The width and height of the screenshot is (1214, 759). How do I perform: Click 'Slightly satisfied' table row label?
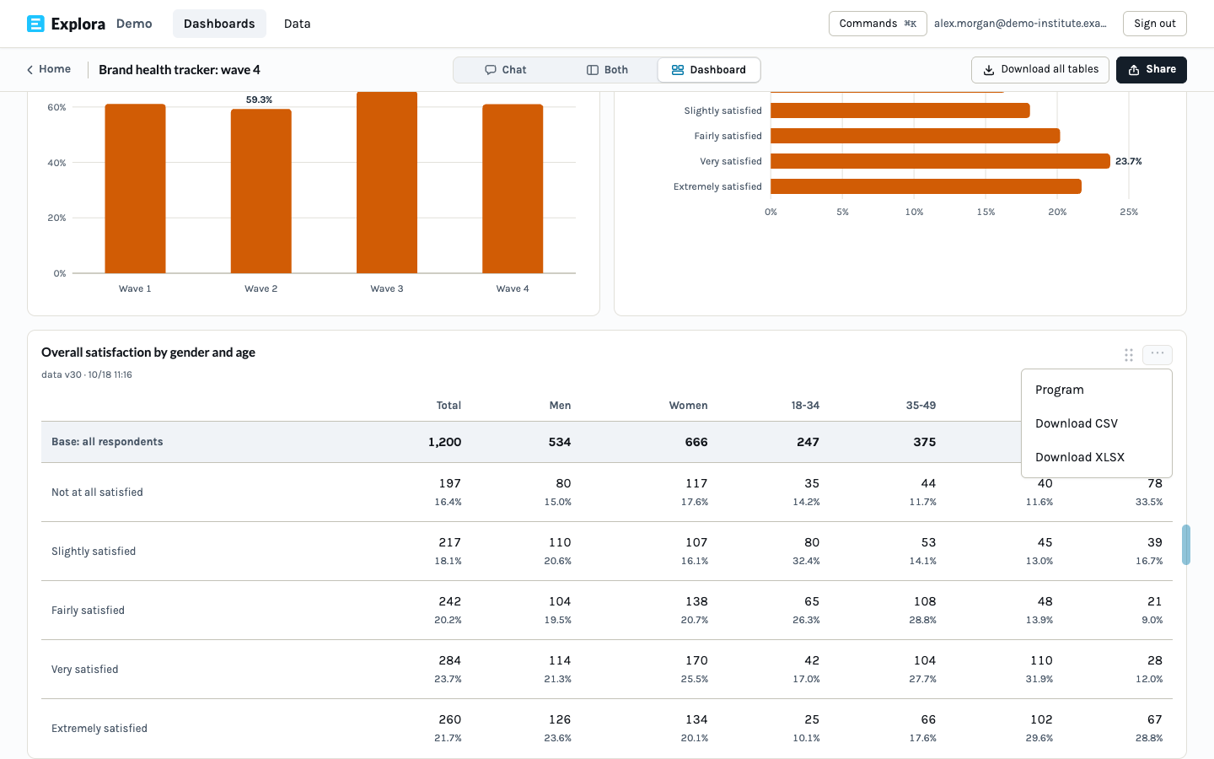(94, 552)
